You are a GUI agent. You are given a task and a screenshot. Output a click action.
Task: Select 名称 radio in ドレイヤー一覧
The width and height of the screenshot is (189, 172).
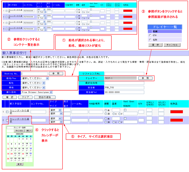(150, 40)
